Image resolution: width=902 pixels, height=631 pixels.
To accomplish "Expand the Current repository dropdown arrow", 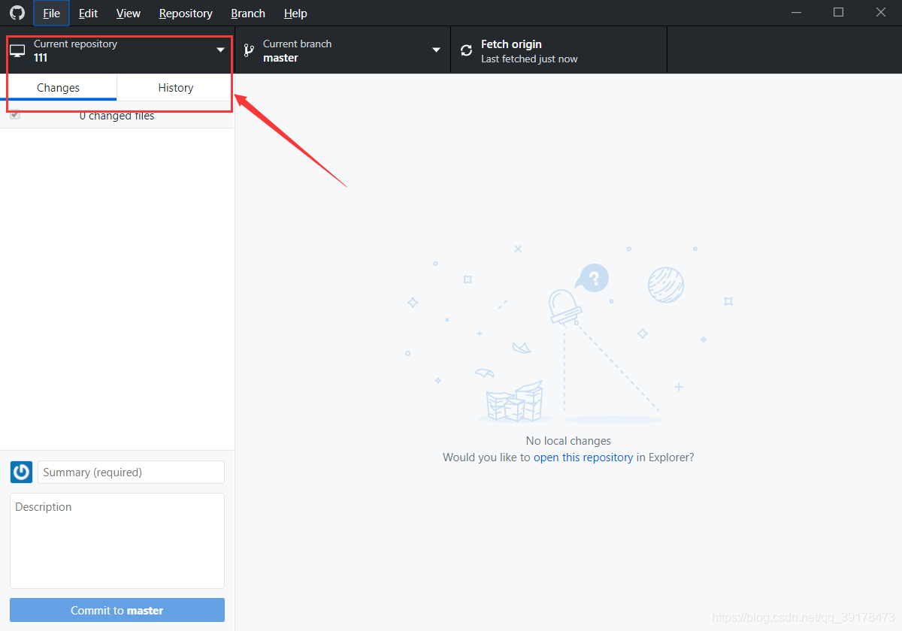I will pyautogui.click(x=220, y=50).
